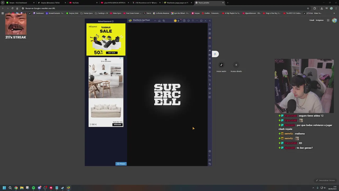Open Spotify from taskbar

33,188
